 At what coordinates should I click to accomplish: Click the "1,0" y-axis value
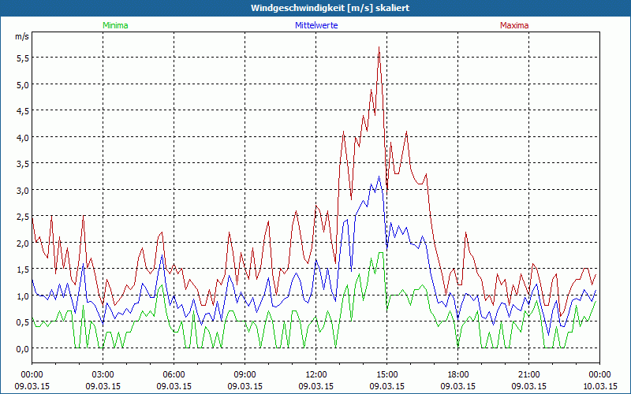point(23,296)
